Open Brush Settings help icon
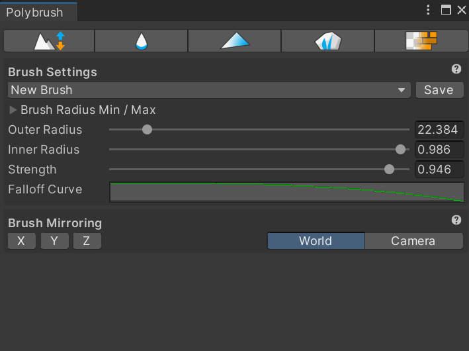Image resolution: width=469 pixels, height=351 pixels. click(x=456, y=69)
